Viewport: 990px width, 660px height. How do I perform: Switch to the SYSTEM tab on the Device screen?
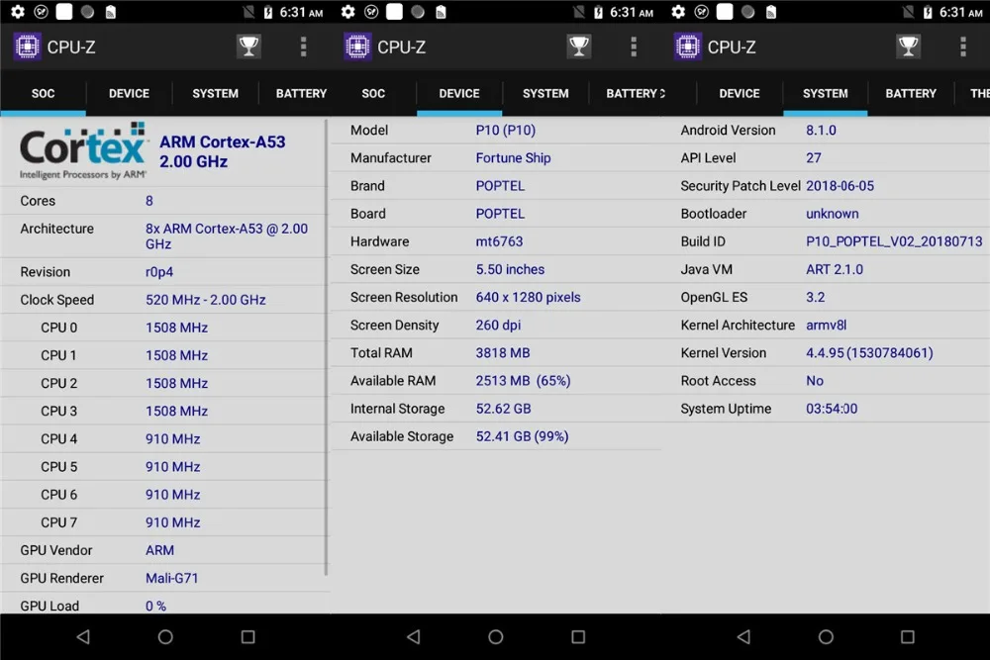point(545,93)
